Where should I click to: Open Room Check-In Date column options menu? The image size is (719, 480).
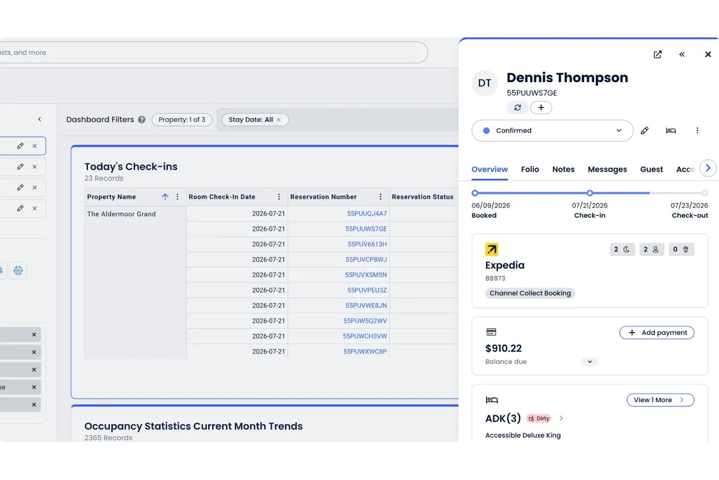pyautogui.click(x=279, y=197)
